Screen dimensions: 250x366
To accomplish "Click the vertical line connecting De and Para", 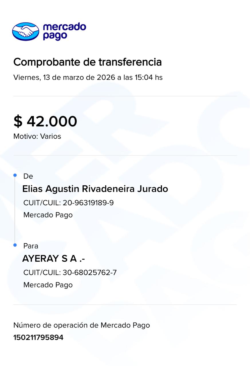I will pos(15,210).
